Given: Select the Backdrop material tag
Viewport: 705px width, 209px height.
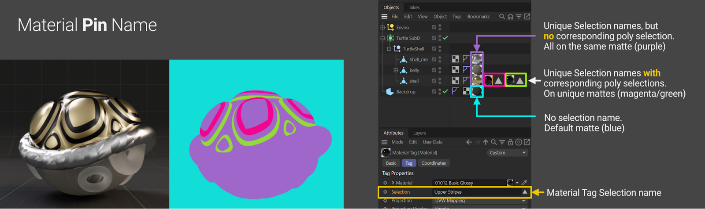Looking at the screenshot, I should tap(477, 91).
